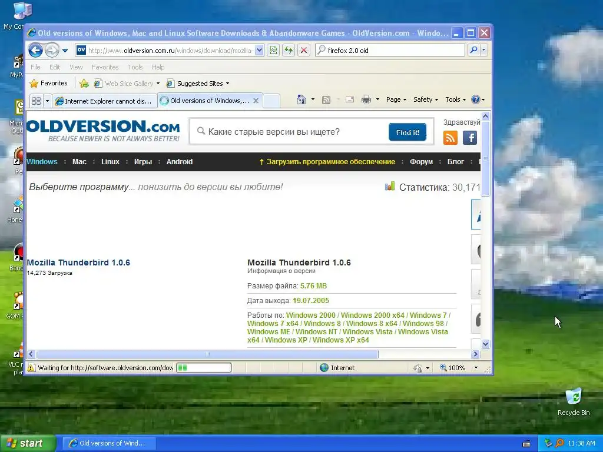This screenshot has width=603, height=452.
Task: Open the View menu
Action: [x=76, y=67]
